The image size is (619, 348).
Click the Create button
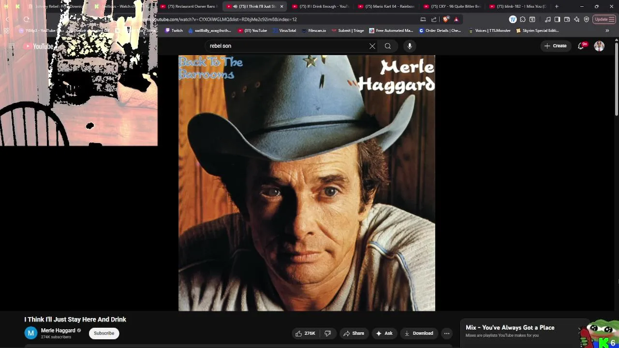(555, 46)
